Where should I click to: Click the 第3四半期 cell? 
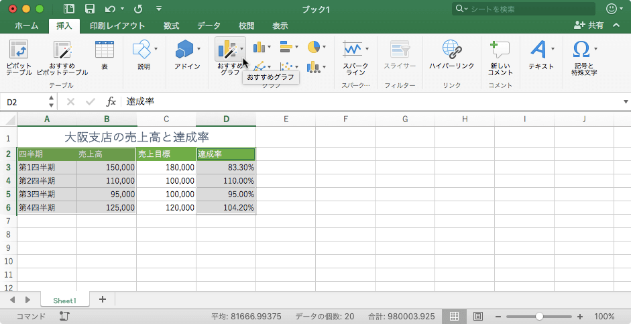click(47, 194)
